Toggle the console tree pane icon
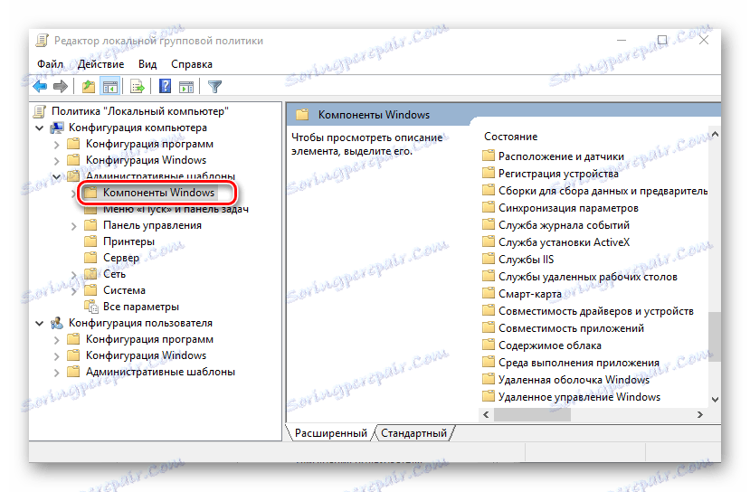The height and width of the screenshot is (492, 750). click(110, 87)
